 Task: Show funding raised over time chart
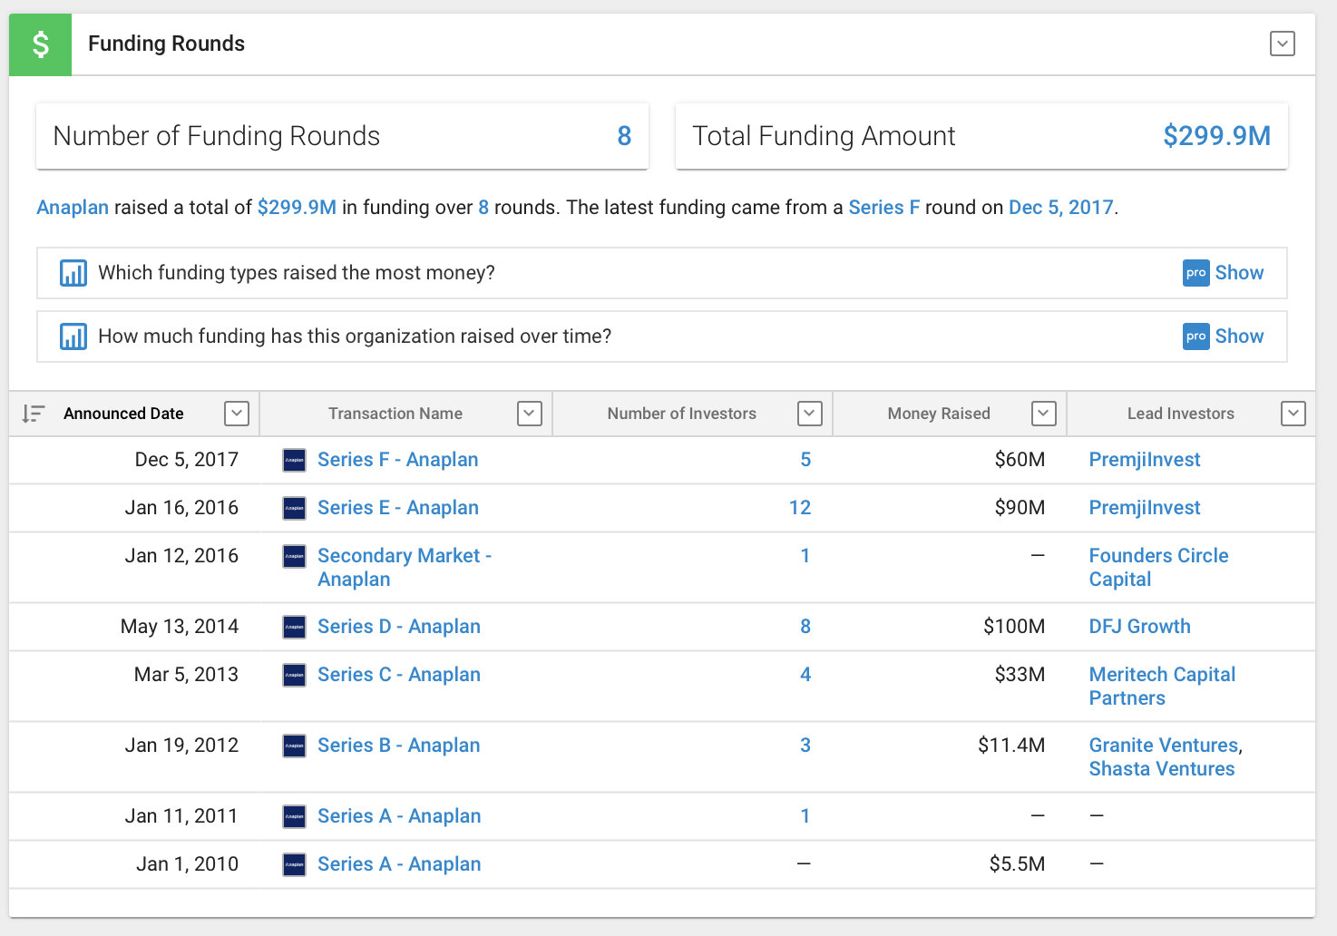tap(1239, 336)
